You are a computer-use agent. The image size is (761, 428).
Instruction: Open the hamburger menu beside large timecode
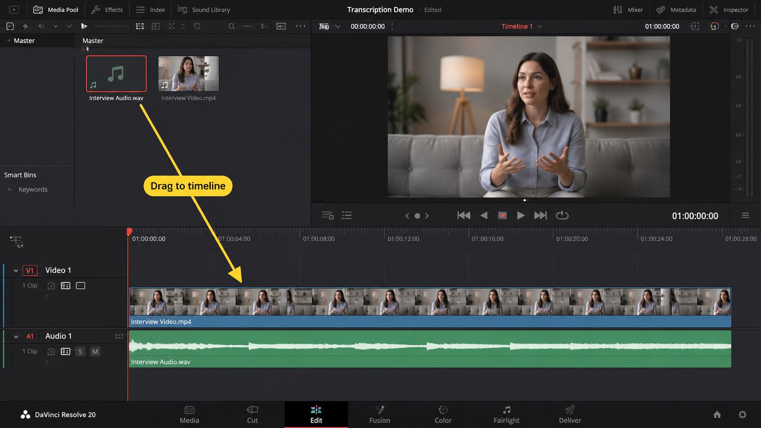(745, 216)
